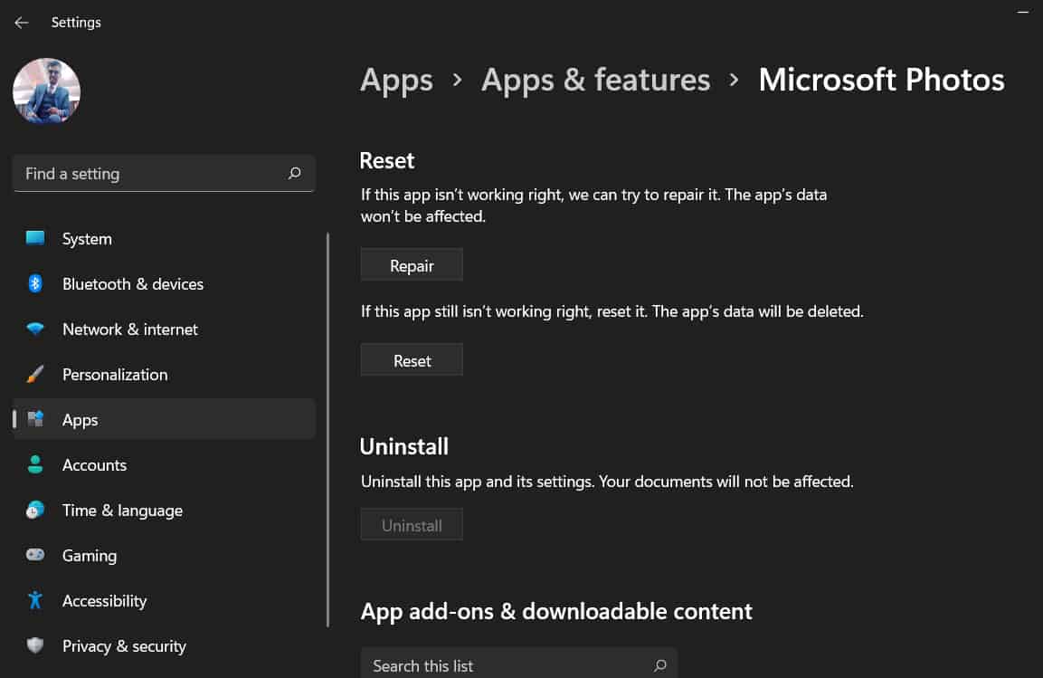Click the Personalization paintbrush icon
1043x678 pixels.
point(35,375)
